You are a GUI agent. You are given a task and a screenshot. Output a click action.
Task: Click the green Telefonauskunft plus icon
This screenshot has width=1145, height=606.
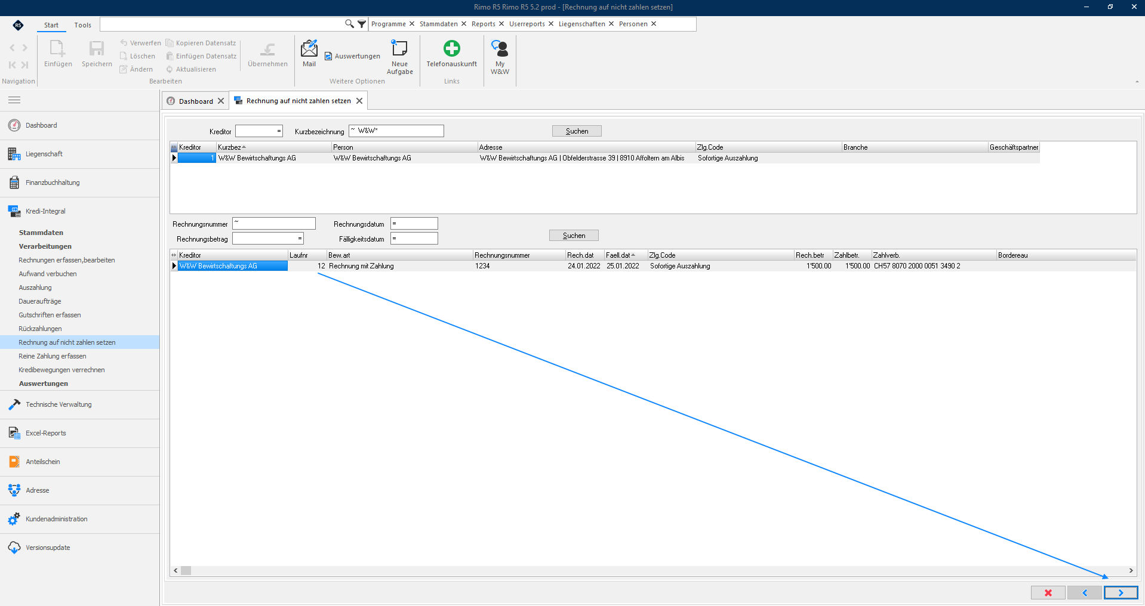pos(452,48)
